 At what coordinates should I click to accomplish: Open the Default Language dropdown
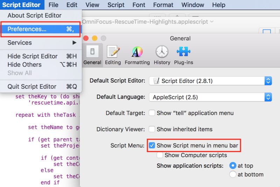pos(210,97)
